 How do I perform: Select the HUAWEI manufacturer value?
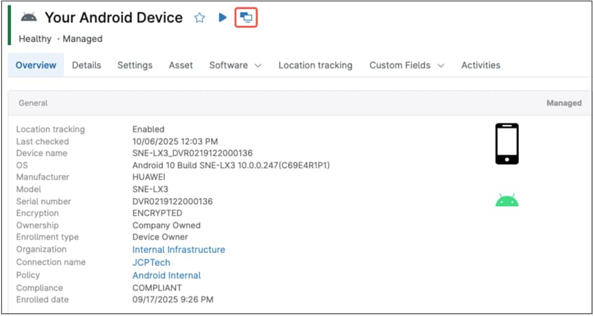[149, 177]
